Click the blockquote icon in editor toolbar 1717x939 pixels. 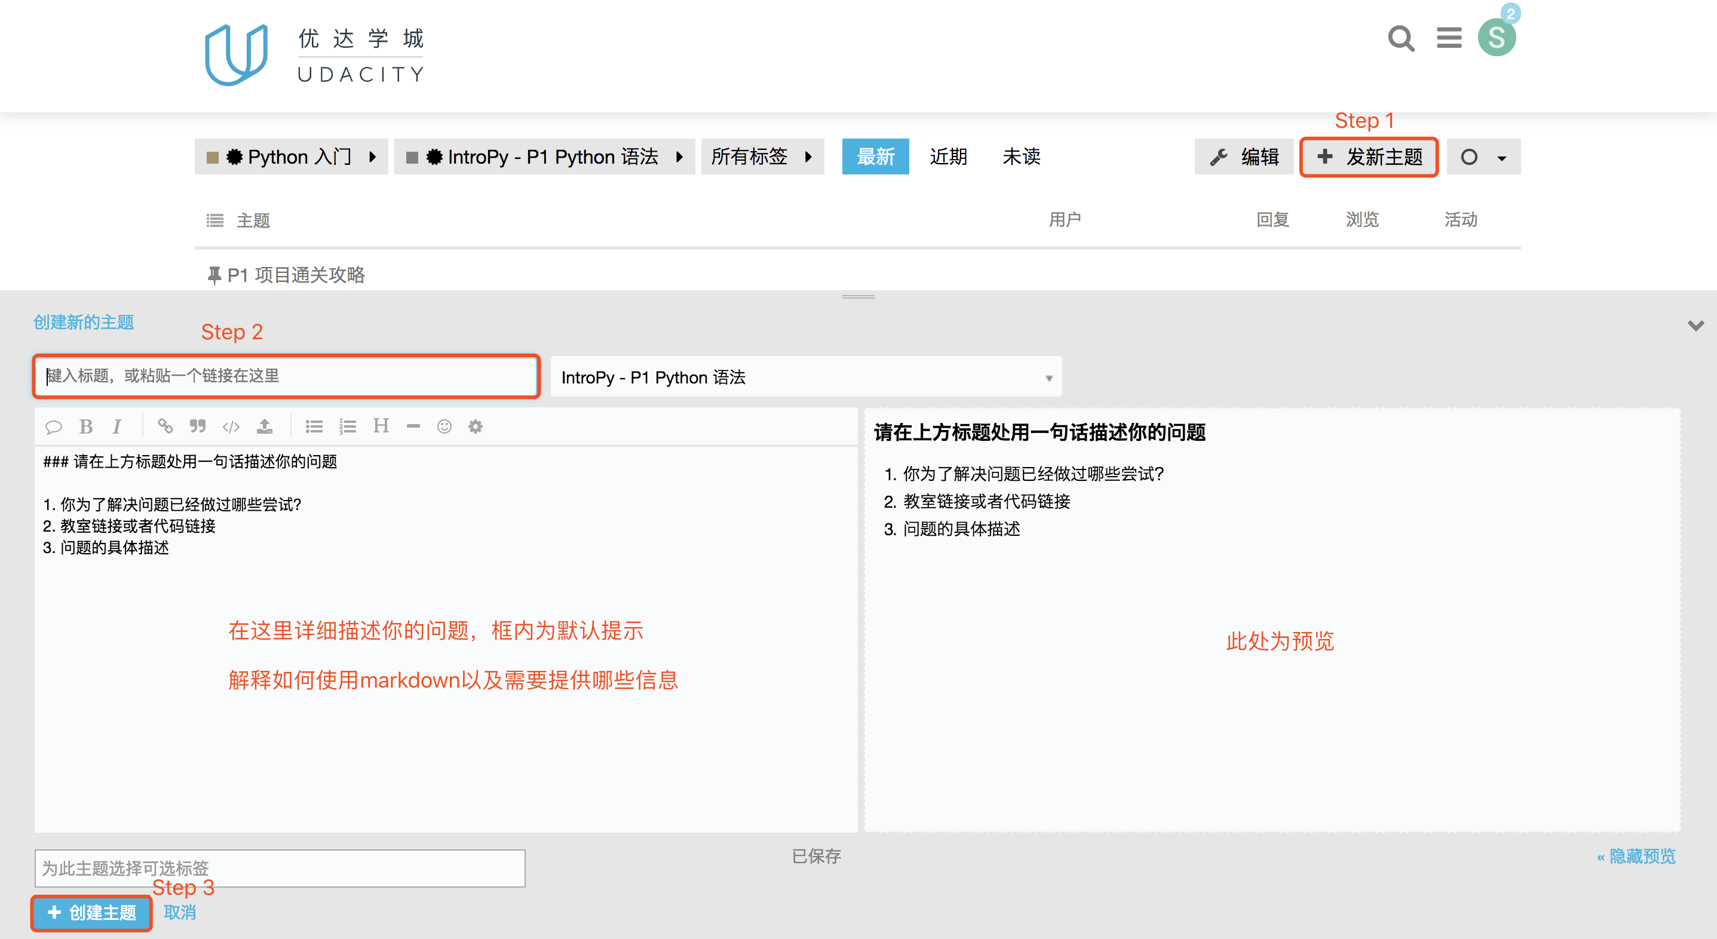coord(198,426)
